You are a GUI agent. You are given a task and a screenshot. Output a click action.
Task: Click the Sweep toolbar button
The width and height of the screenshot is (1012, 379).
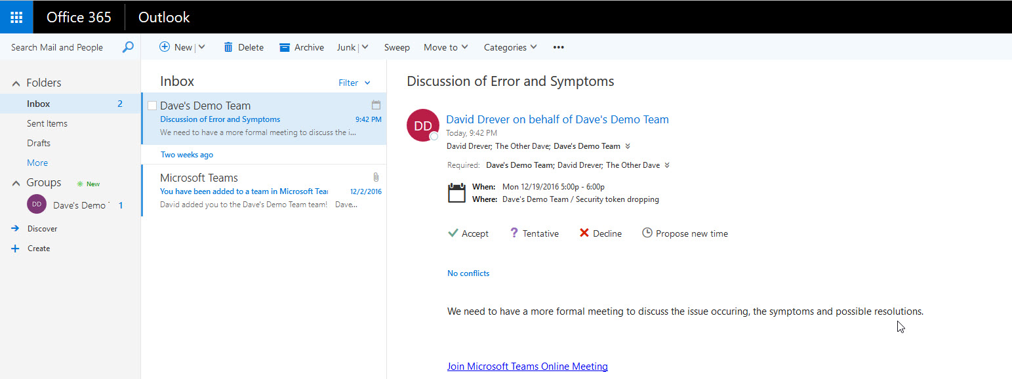click(x=397, y=47)
